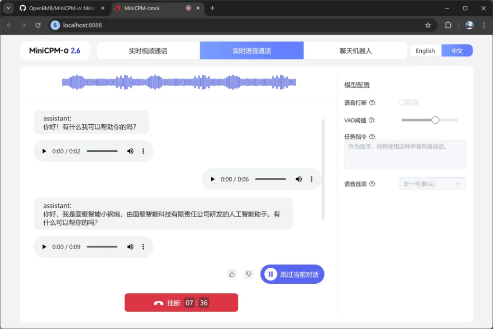
Task: Go forward in browser history
Action: pyautogui.click(x=24, y=25)
